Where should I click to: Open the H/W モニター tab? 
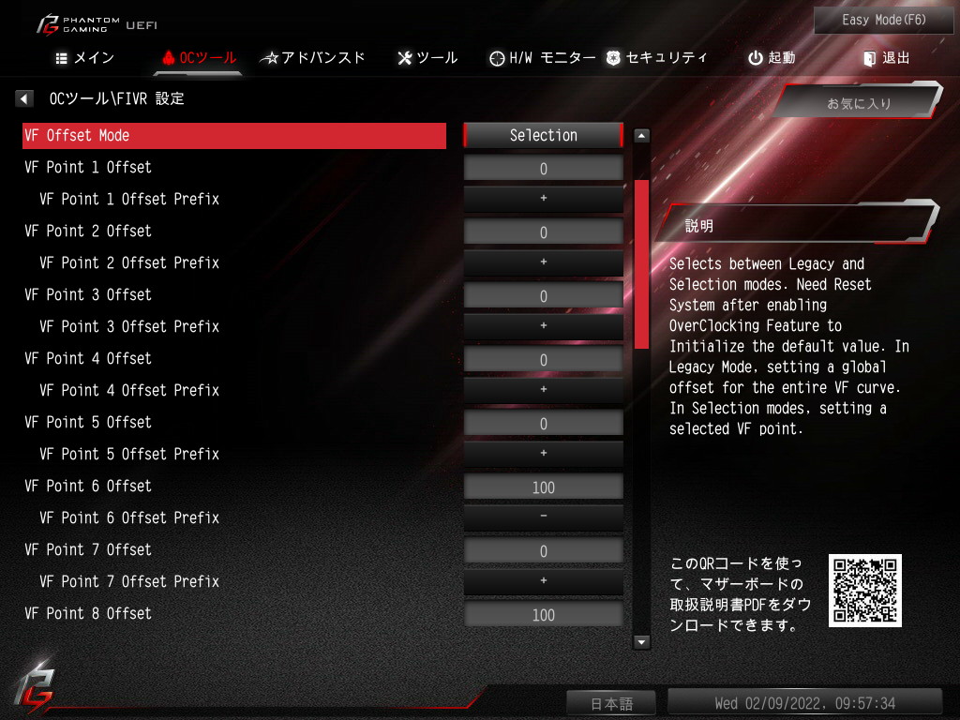[x=543, y=58]
